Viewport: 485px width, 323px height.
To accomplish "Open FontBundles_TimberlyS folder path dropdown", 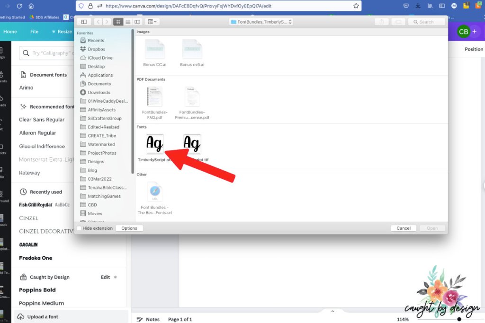I will pos(261,22).
